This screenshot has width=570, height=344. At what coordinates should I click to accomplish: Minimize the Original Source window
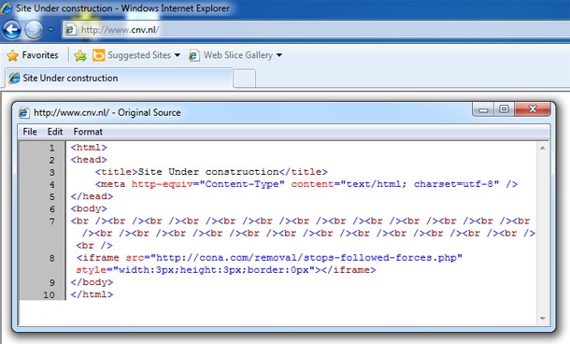tap(483, 109)
